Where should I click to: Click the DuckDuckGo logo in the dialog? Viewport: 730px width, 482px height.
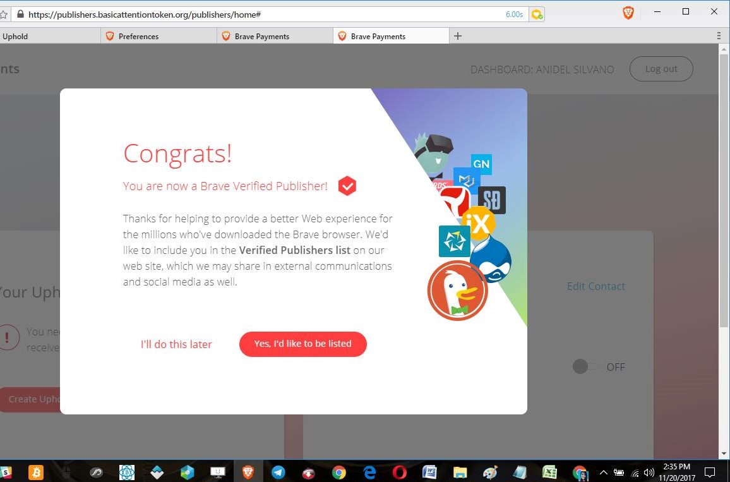pos(458,291)
